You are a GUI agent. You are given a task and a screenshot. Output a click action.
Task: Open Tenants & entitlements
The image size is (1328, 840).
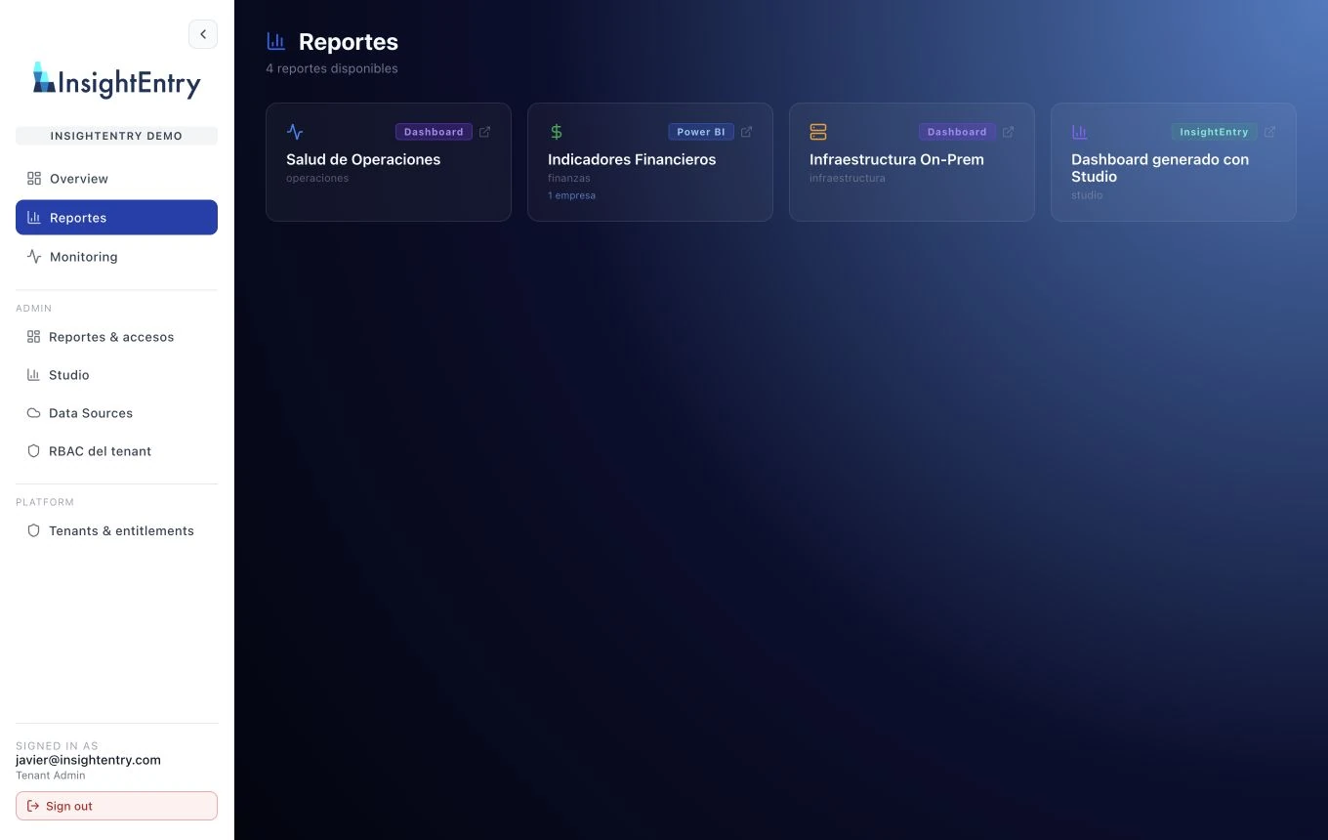click(x=116, y=531)
